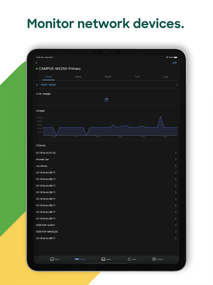Tap the 11:04 AM clock in the status bar

coord(40,57)
